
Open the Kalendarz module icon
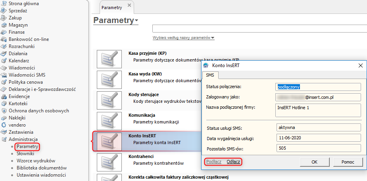pyautogui.click(x=4, y=61)
